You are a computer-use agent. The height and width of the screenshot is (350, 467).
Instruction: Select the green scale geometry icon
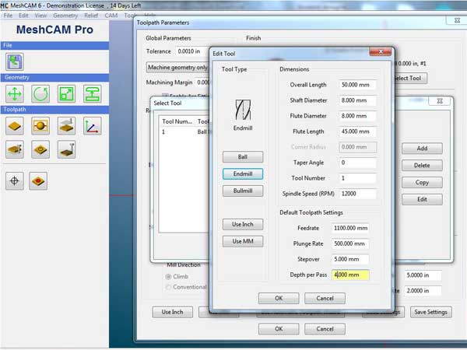click(x=66, y=94)
